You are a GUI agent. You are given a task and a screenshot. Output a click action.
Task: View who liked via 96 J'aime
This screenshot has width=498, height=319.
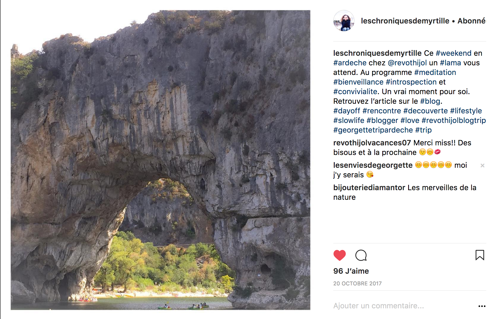coord(351,271)
